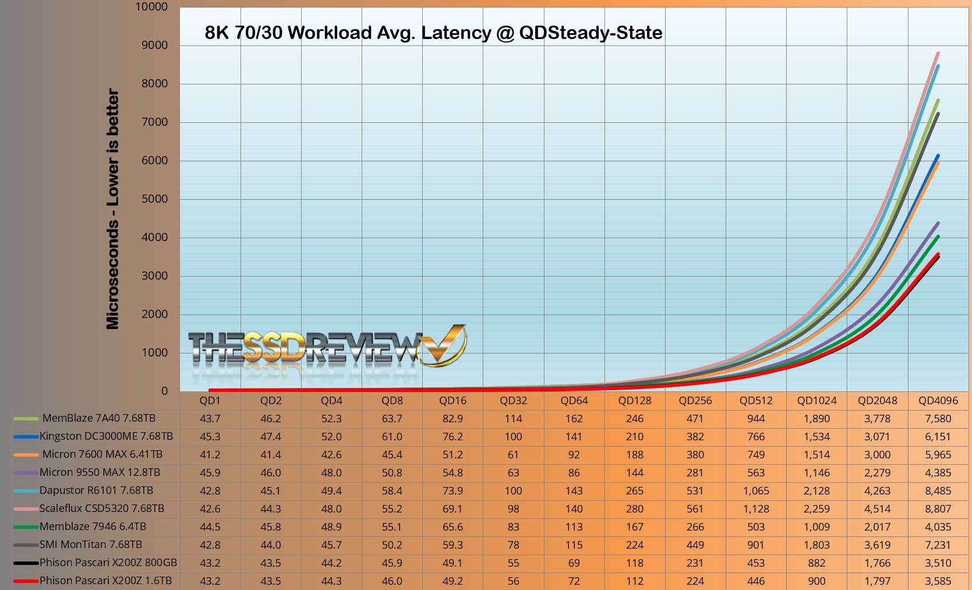Select Phison 800GB's QD4096 value 3,510
The height and width of the screenshot is (590, 972).
[938, 563]
